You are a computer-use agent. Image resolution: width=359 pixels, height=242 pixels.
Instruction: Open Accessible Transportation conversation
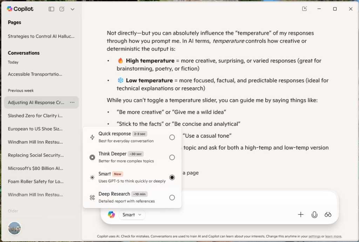[x=35, y=74]
